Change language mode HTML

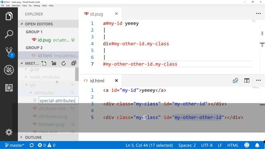pos(233,145)
